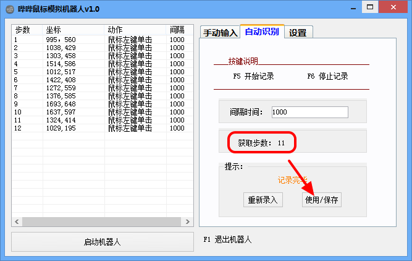
Task: Click the F1 退出机器人 label
Action: 227,239
